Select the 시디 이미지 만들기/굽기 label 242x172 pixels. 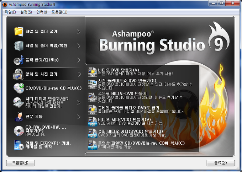pyautogui.click(x=48, y=99)
